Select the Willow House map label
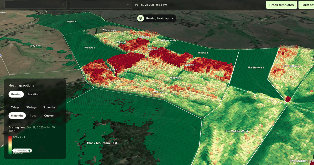Screen dimensions: 314x165 [x=109, y=30]
